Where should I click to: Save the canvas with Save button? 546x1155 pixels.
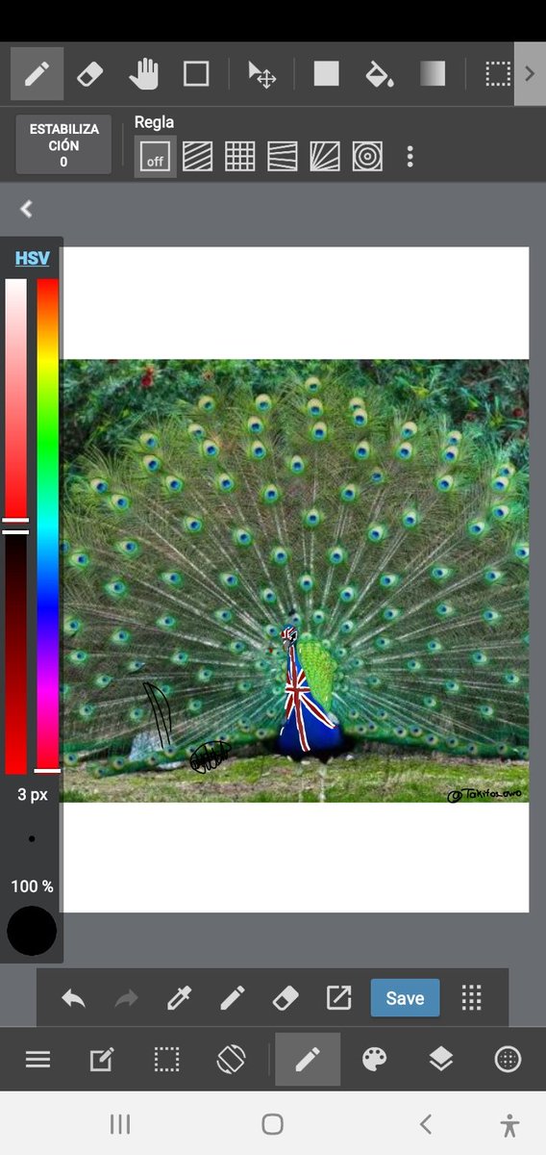[x=405, y=998]
